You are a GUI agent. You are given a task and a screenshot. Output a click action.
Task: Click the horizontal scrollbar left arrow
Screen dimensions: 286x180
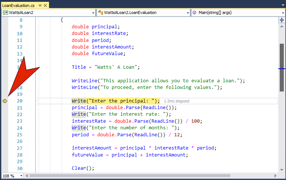(27, 176)
